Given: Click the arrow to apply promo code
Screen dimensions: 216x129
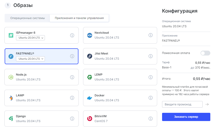Looking at the screenshot, I should tap(207, 104).
